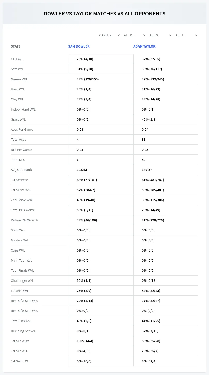The width and height of the screenshot is (209, 375).
Task: Select the Avg Opp Rank row label
Action: tap(21, 170)
